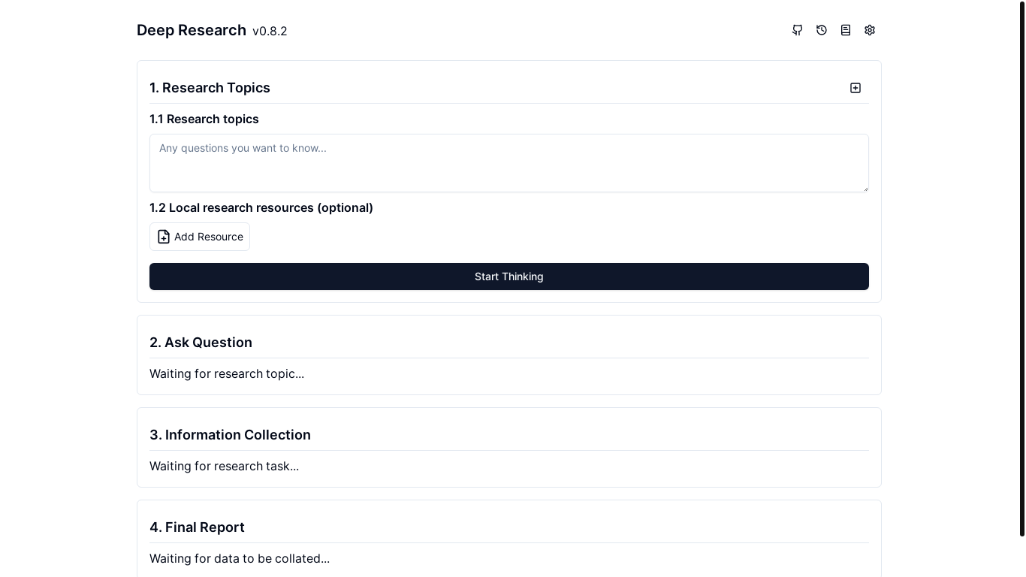
Task: Open the research history icon
Action: (x=822, y=30)
